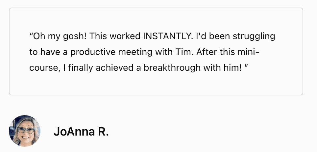Screen dimensions: 317x152
Task: Click the closing quotation mark
Action: (x=246, y=67)
